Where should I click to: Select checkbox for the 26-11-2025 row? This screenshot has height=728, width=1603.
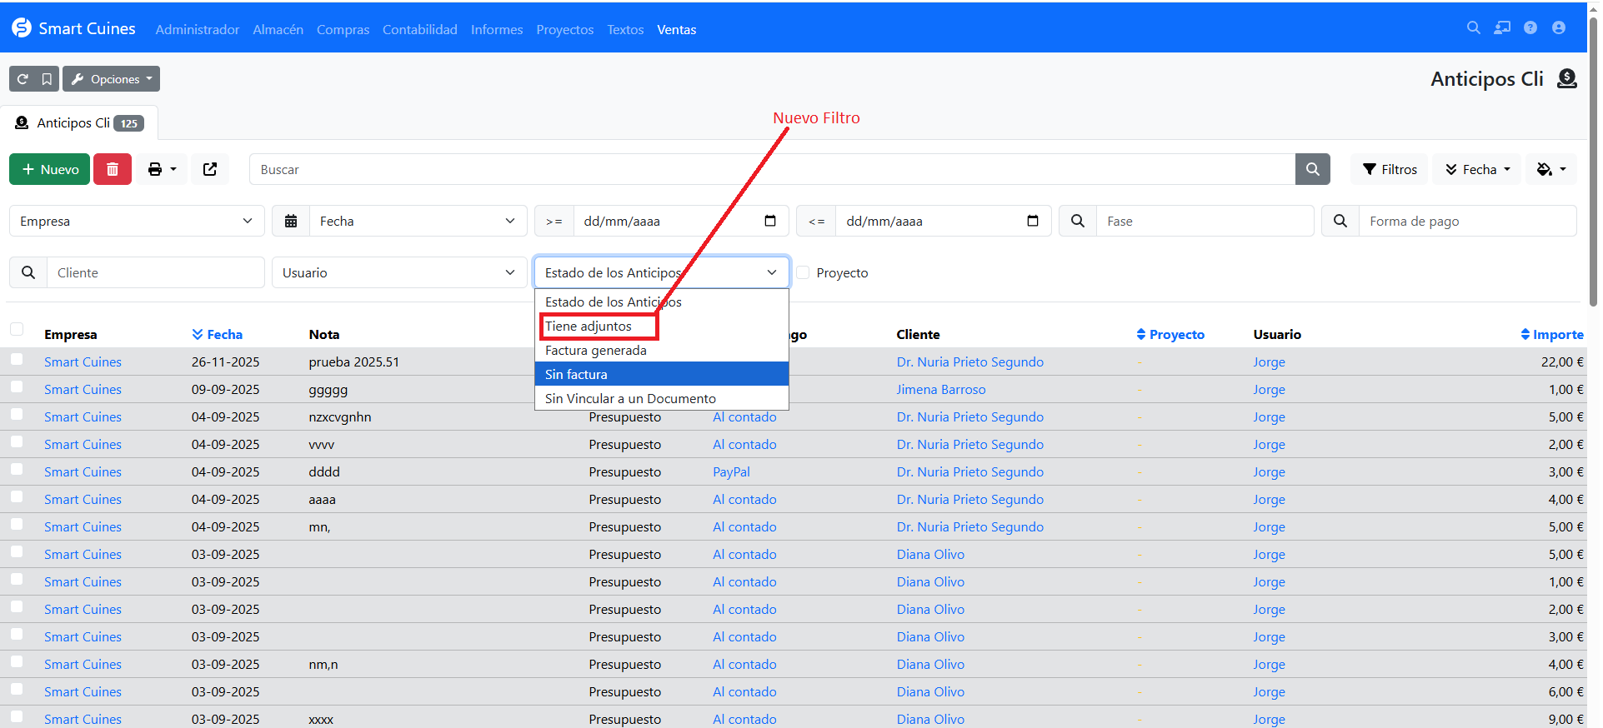click(17, 360)
